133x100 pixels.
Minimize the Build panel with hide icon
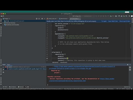click(x=130, y=65)
